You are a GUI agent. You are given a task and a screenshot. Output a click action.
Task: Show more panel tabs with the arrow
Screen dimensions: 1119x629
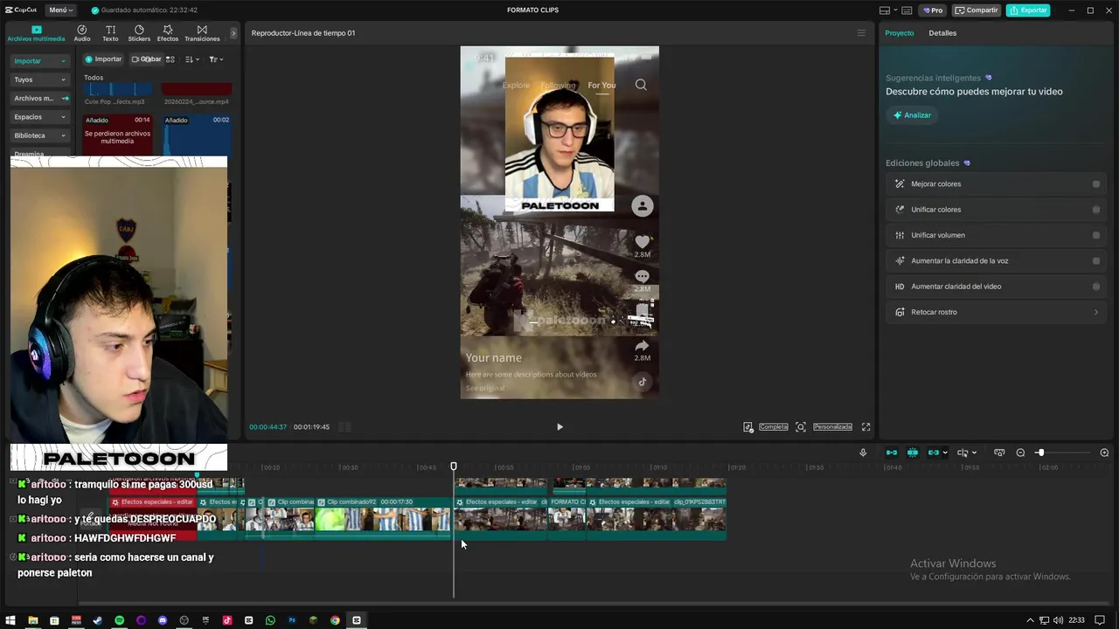pyautogui.click(x=233, y=33)
